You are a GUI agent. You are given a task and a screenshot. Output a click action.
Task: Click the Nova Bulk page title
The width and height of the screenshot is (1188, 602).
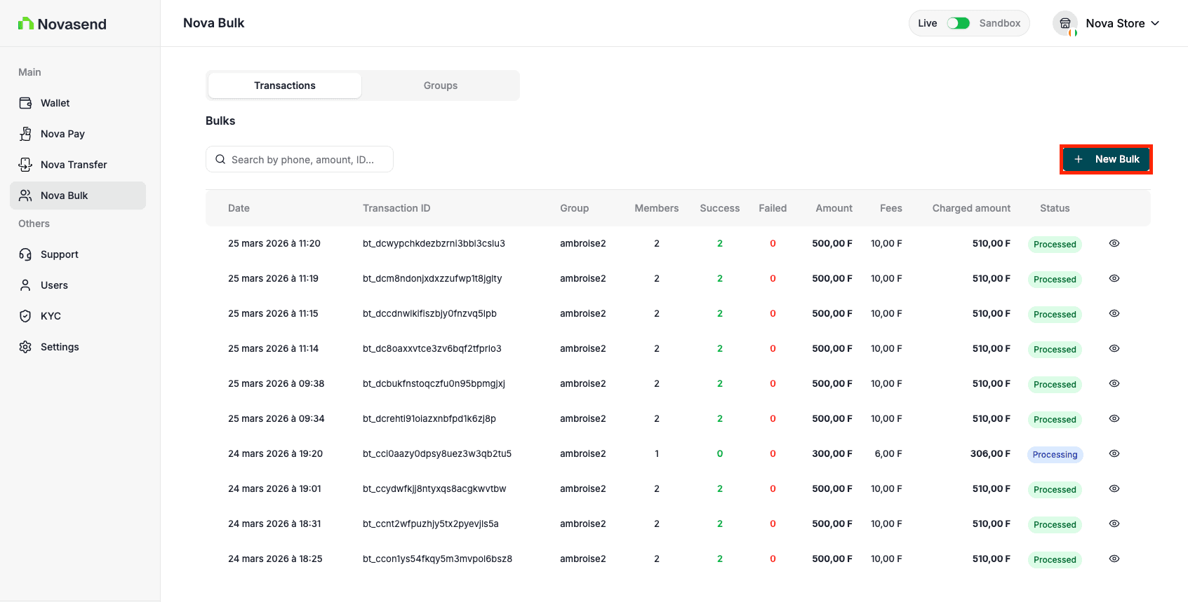coord(214,23)
